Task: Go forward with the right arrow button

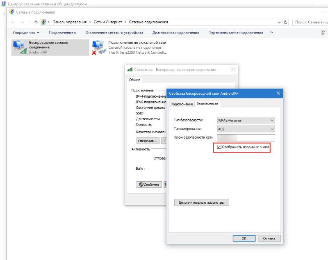Action: (22, 22)
